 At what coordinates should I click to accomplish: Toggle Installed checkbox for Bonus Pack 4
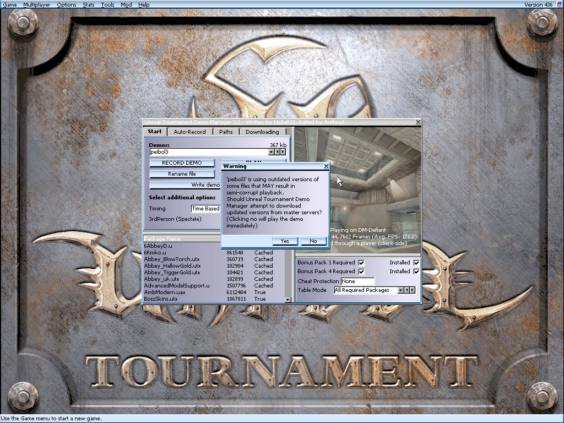pyautogui.click(x=416, y=272)
